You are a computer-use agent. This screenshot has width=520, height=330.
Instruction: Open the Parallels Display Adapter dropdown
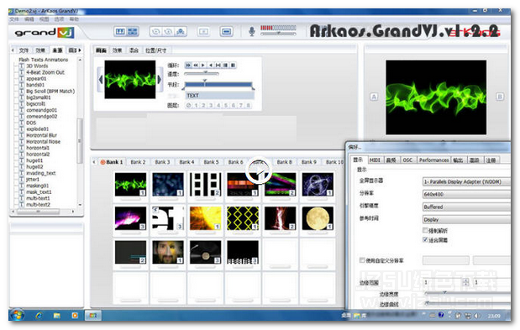click(466, 181)
